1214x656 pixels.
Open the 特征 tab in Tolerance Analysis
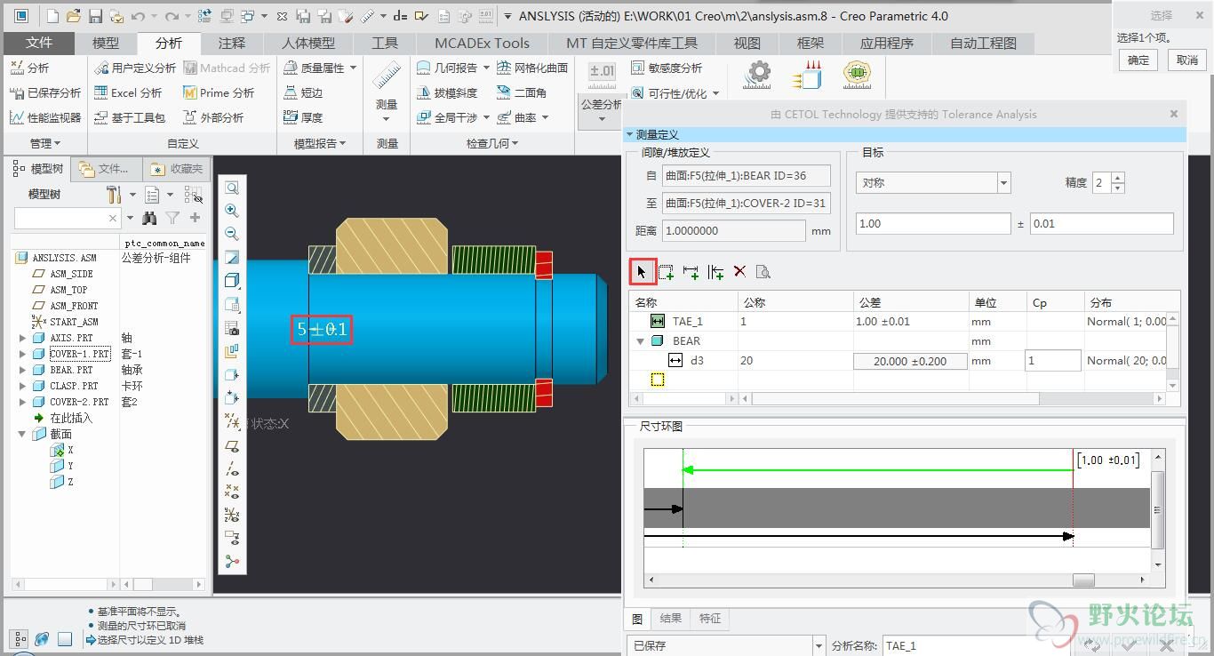pyautogui.click(x=710, y=619)
